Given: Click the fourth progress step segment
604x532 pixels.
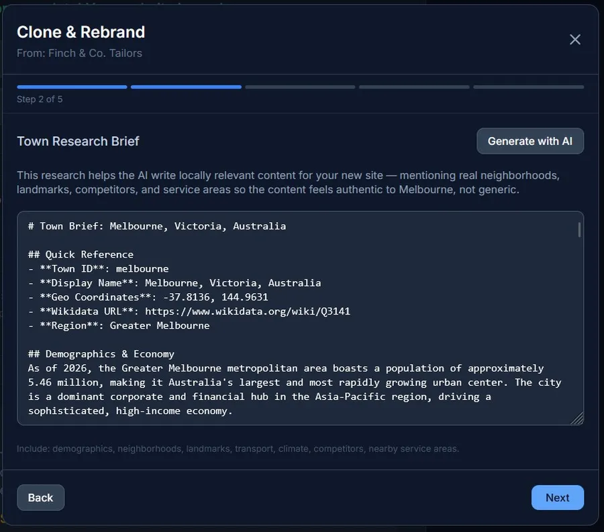Looking at the screenshot, I should [x=414, y=87].
